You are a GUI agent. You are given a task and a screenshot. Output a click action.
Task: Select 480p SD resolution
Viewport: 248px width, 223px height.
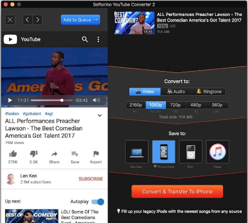(196, 105)
